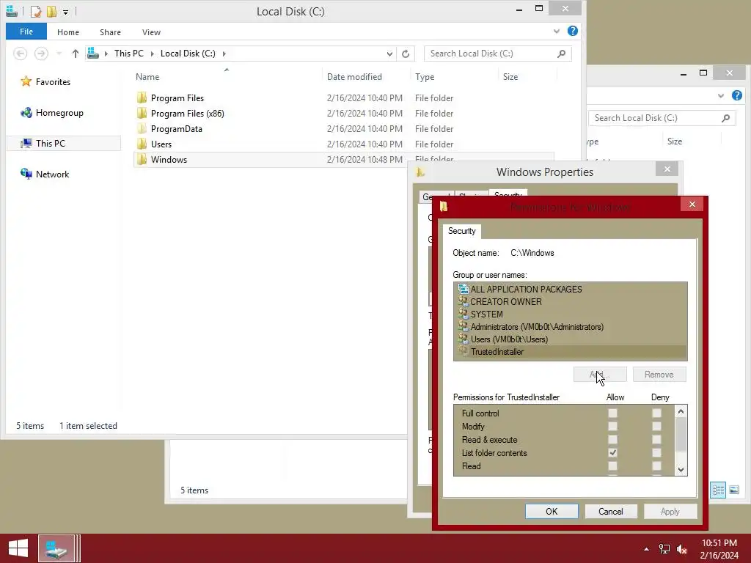The width and height of the screenshot is (751, 563).
Task: Open the Windows Start button
Action: click(18, 548)
